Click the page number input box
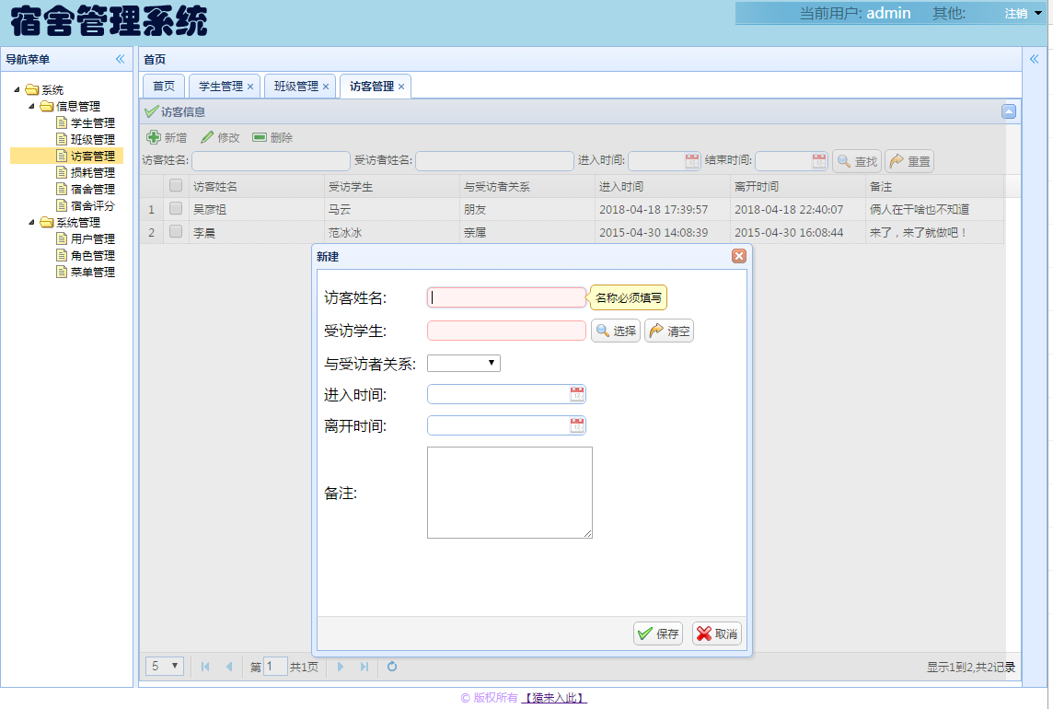1053x709 pixels. tap(275, 667)
